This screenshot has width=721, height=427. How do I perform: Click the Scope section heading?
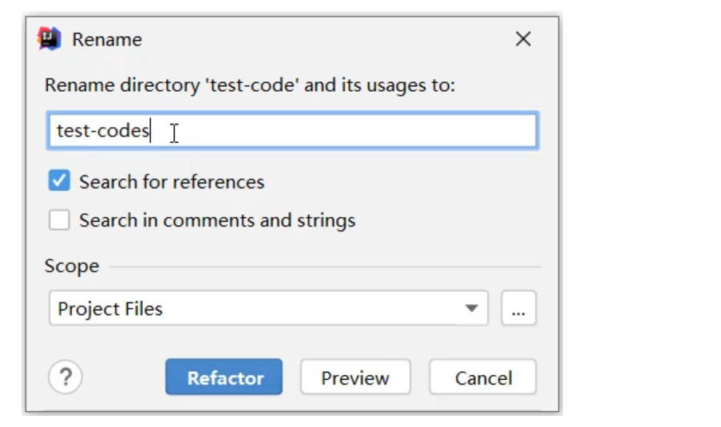pyautogui.click(x=72, y=266)
